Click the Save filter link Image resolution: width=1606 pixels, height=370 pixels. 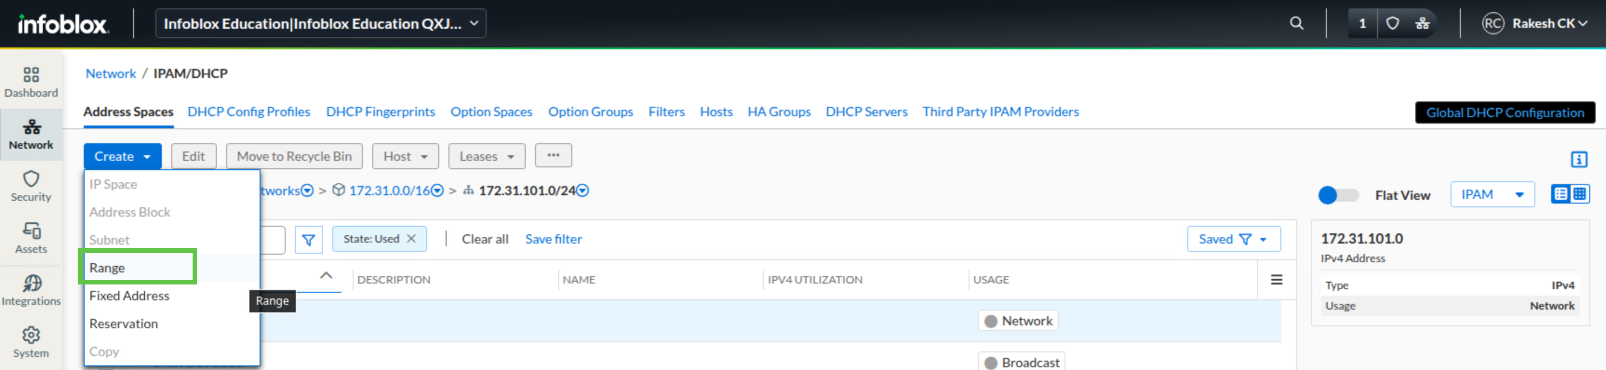coord(554,239)
